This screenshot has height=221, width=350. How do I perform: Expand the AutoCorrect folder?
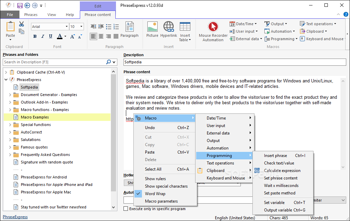[10, 132]
